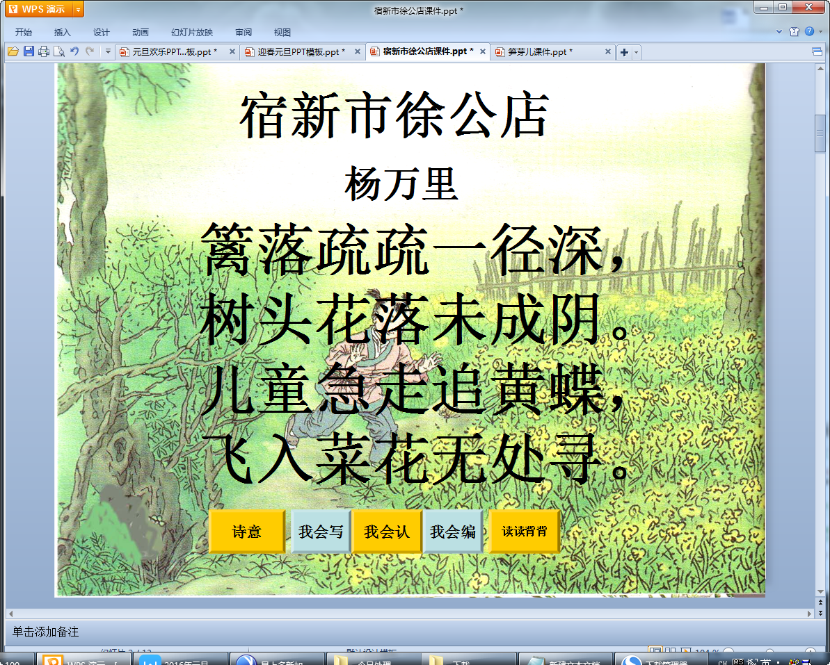The width and height of the screenshot is (830, 665).
Task: Click the vertical scrollbar down arrow
Action: coord(820,592)
